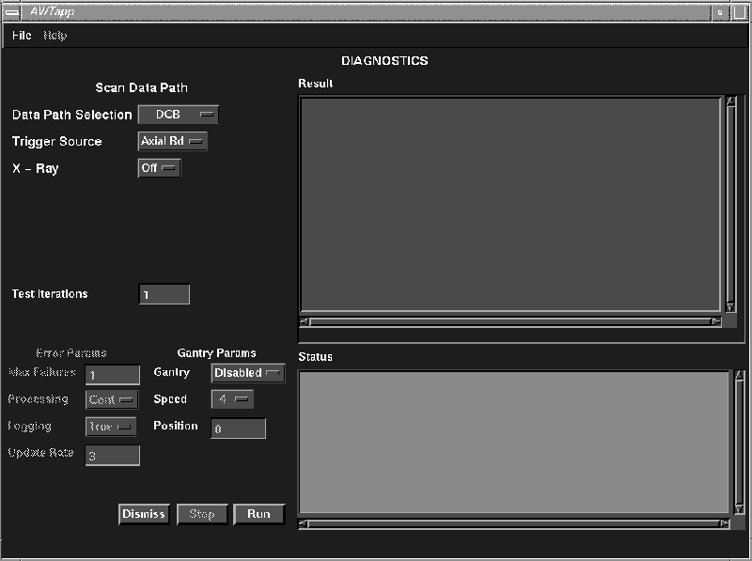Expand the Trigger Source Axial Bd dropdown
The height and width of the screenshot is (561, 752).
[x=172, y=142]
